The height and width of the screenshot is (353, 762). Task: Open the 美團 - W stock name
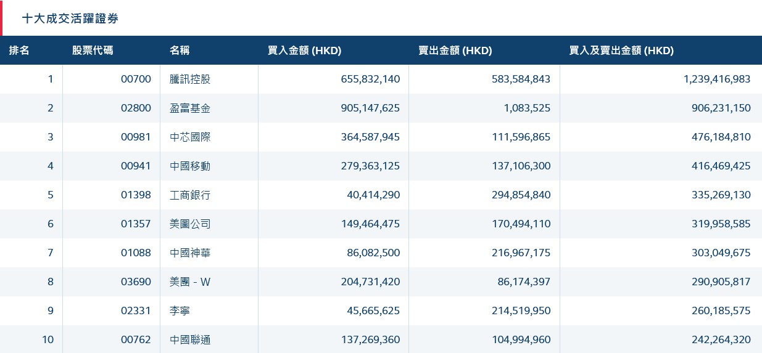[190, 282]
